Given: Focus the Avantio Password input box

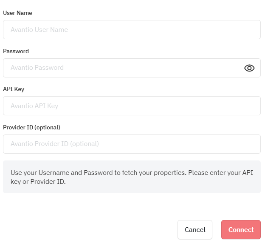Looking at the screenshot, I should (132, 68).
